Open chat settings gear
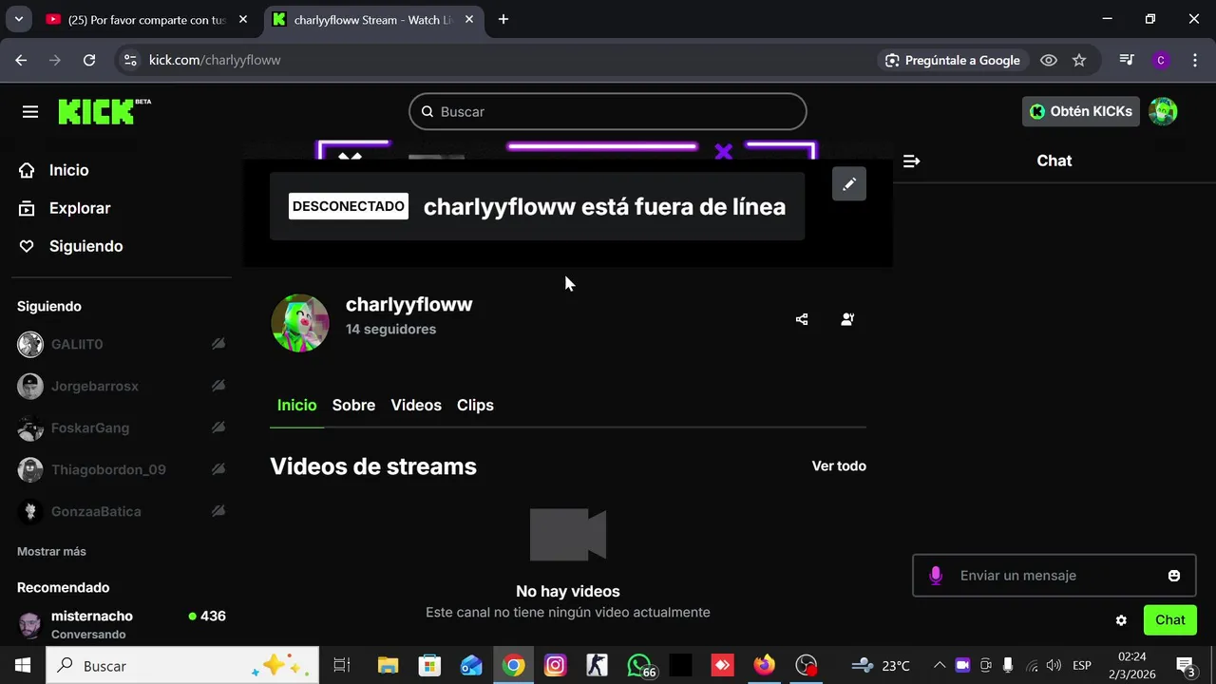 coord(1121,620)
